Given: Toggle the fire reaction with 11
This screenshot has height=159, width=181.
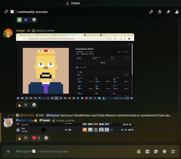Looking at the screenshot, I should 23,105.
